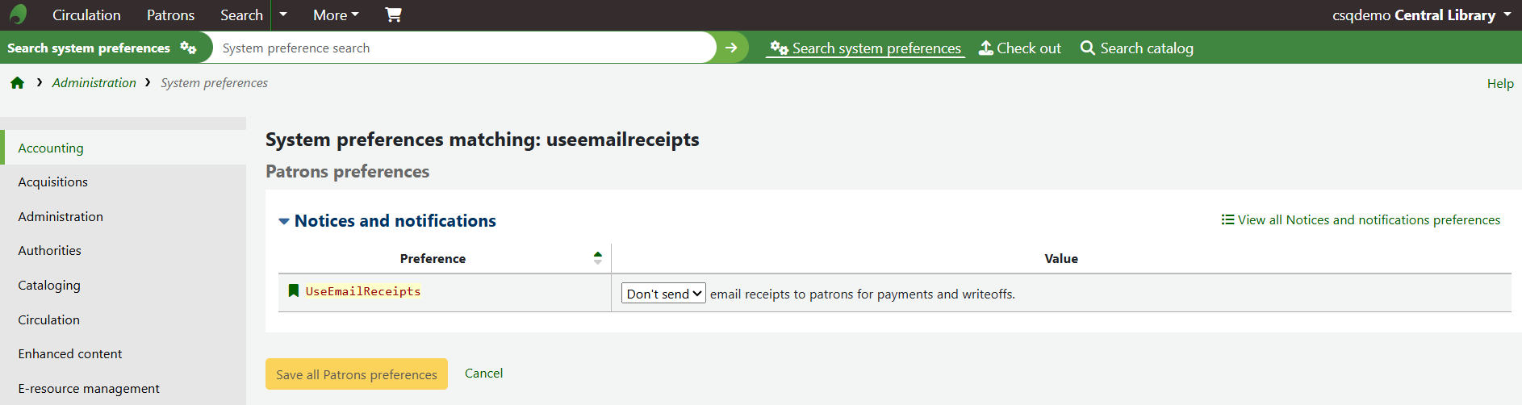Click the Check out icon link
This screenshot has width=1522, height=405.
tap(1020, 48)
